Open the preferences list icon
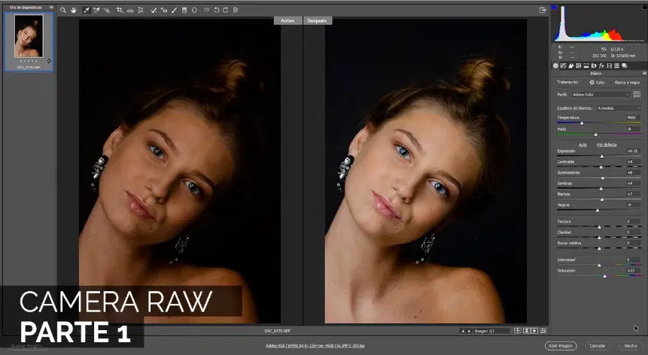 (206, 10)
